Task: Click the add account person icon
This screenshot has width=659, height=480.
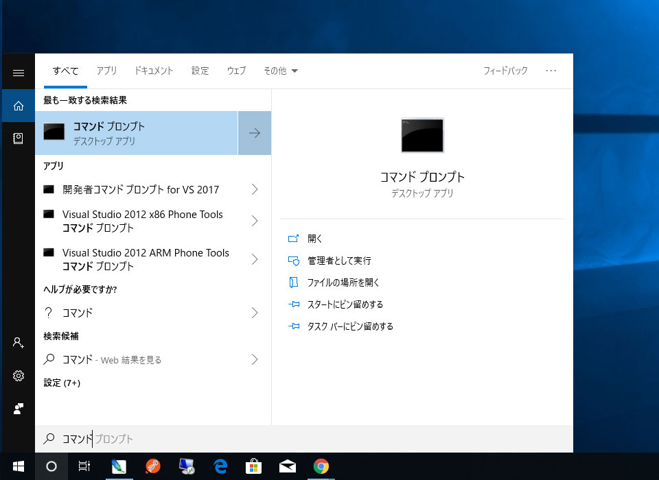Action: [19, 343]
